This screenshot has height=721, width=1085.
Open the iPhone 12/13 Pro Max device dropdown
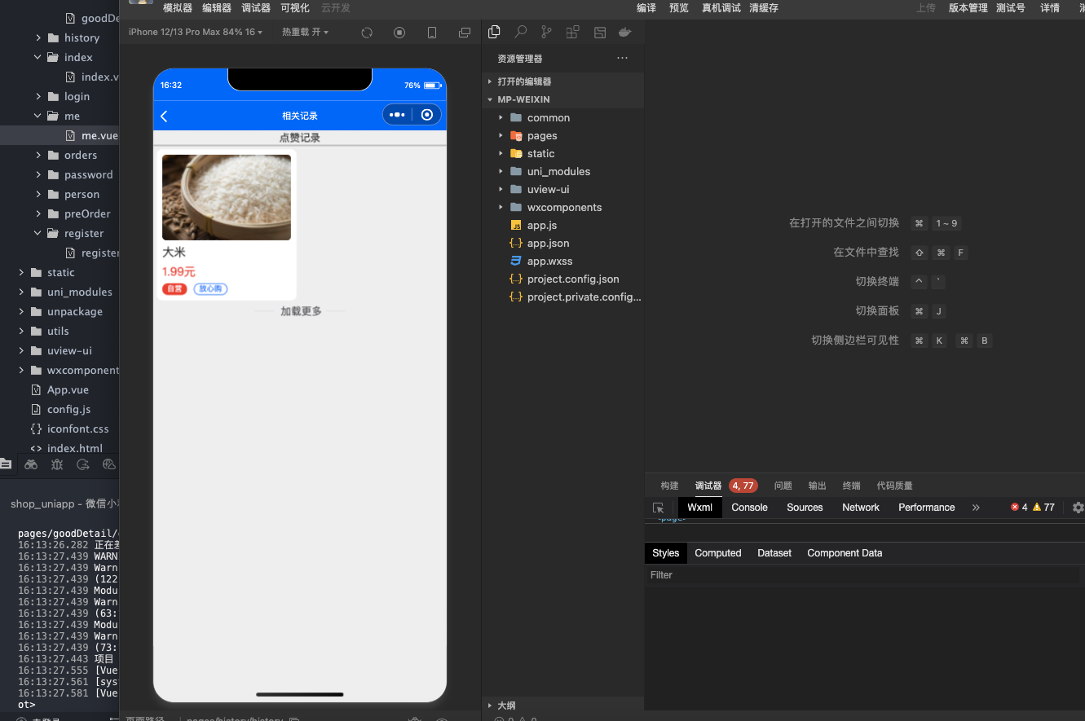pos(194,33)
